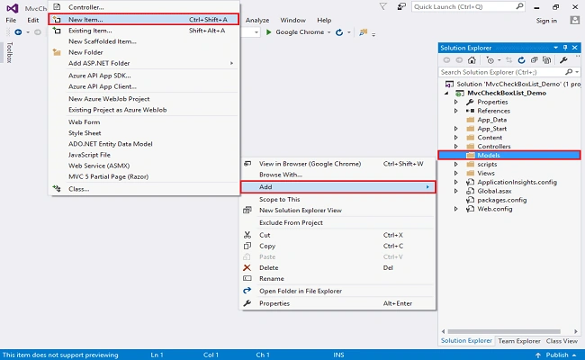Focus the Quick Launch search field
Viewport: 585px width, 360px height.
pos(468,6)
